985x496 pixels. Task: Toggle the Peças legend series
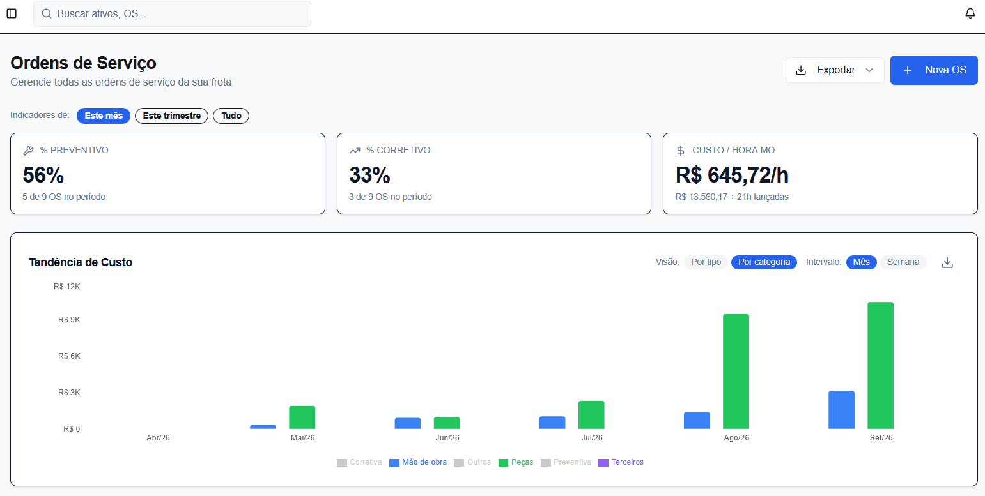pos(516,462)
